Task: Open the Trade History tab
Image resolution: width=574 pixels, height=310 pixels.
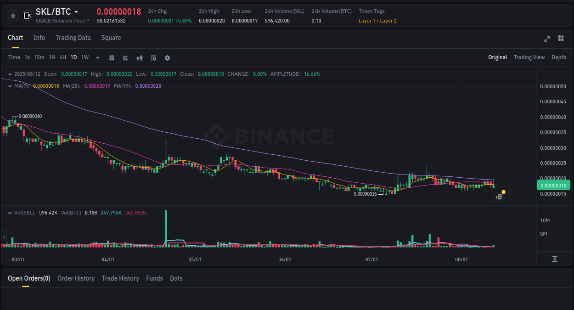Action: (120, 278)
